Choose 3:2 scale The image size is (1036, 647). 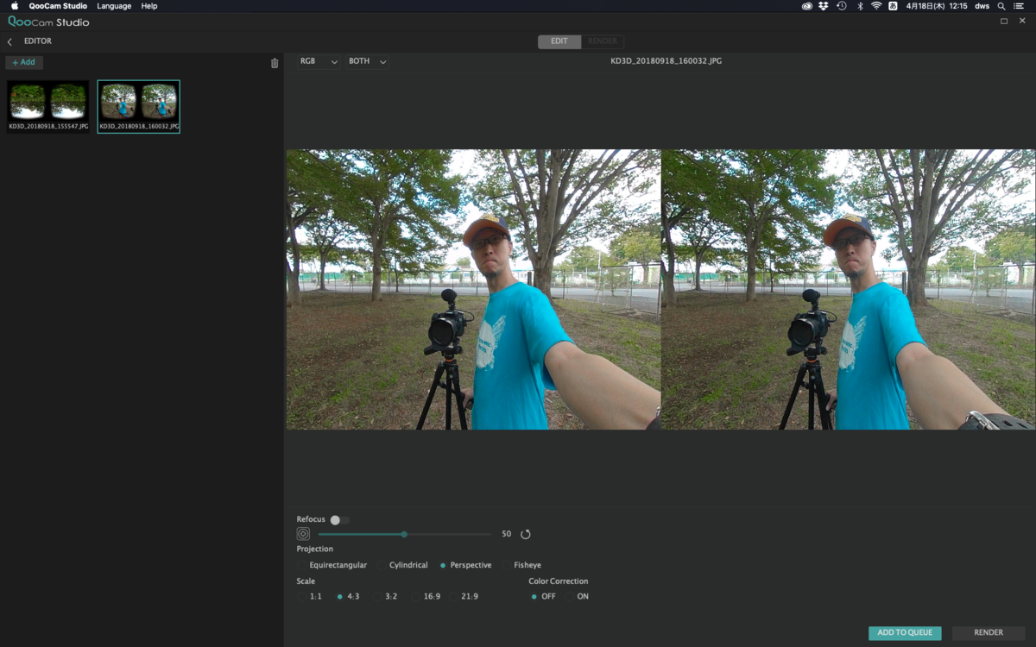point(386,596)
